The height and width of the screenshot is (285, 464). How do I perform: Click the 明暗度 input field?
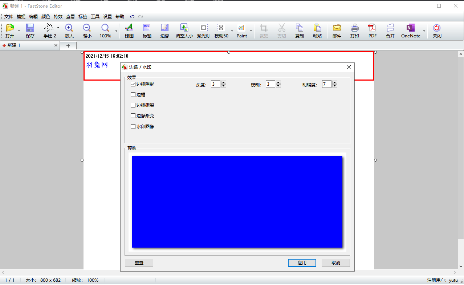pos(326,84)
